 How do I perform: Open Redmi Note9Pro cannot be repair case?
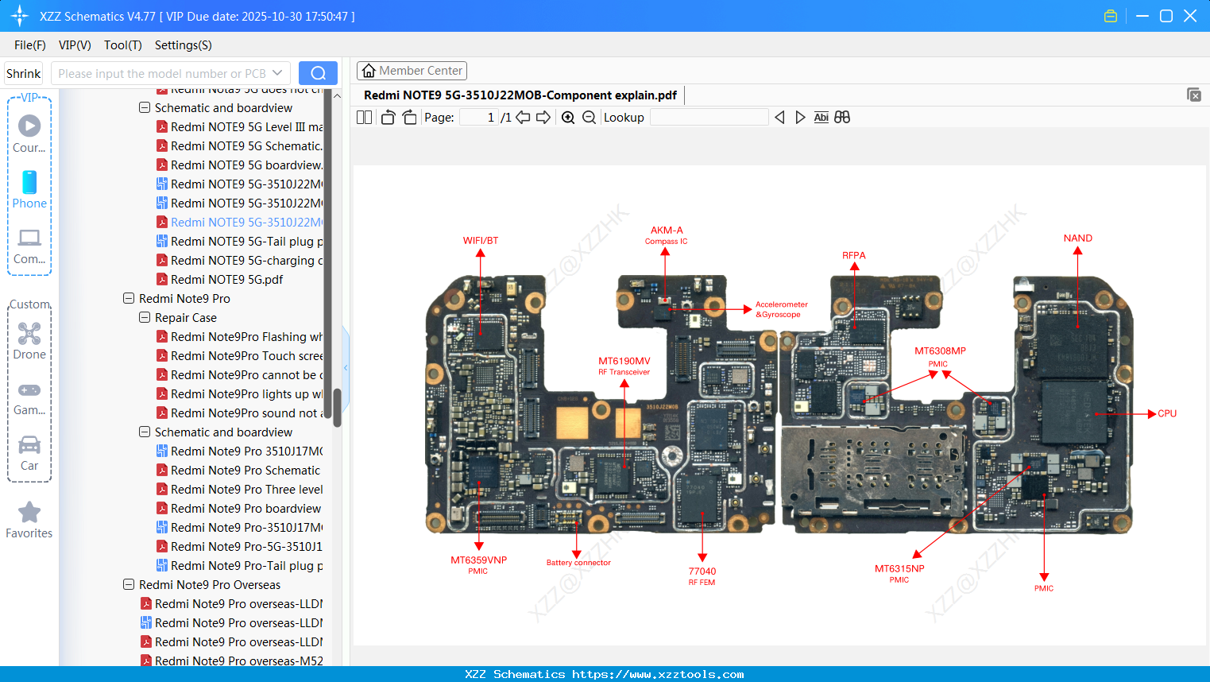239,375
